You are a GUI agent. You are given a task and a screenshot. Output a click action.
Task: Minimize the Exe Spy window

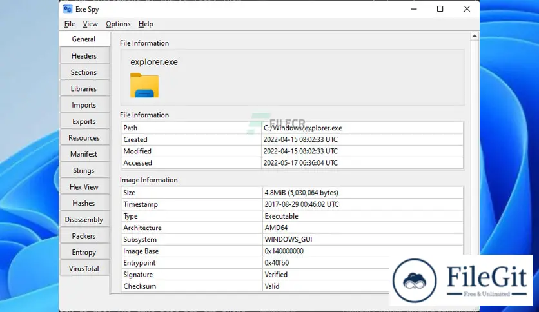click(x=414, y=9)
